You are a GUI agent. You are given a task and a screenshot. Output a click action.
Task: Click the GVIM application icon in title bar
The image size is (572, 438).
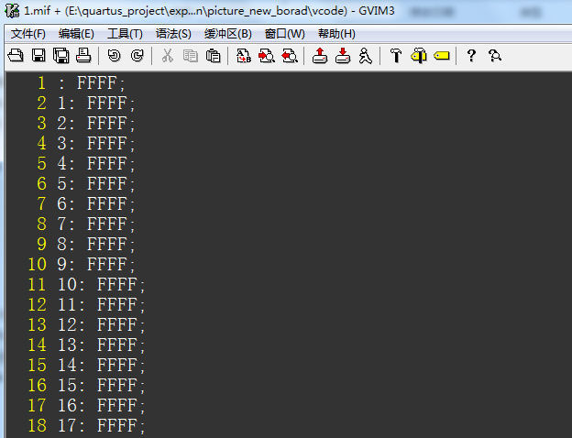click(x=12, y=11)
